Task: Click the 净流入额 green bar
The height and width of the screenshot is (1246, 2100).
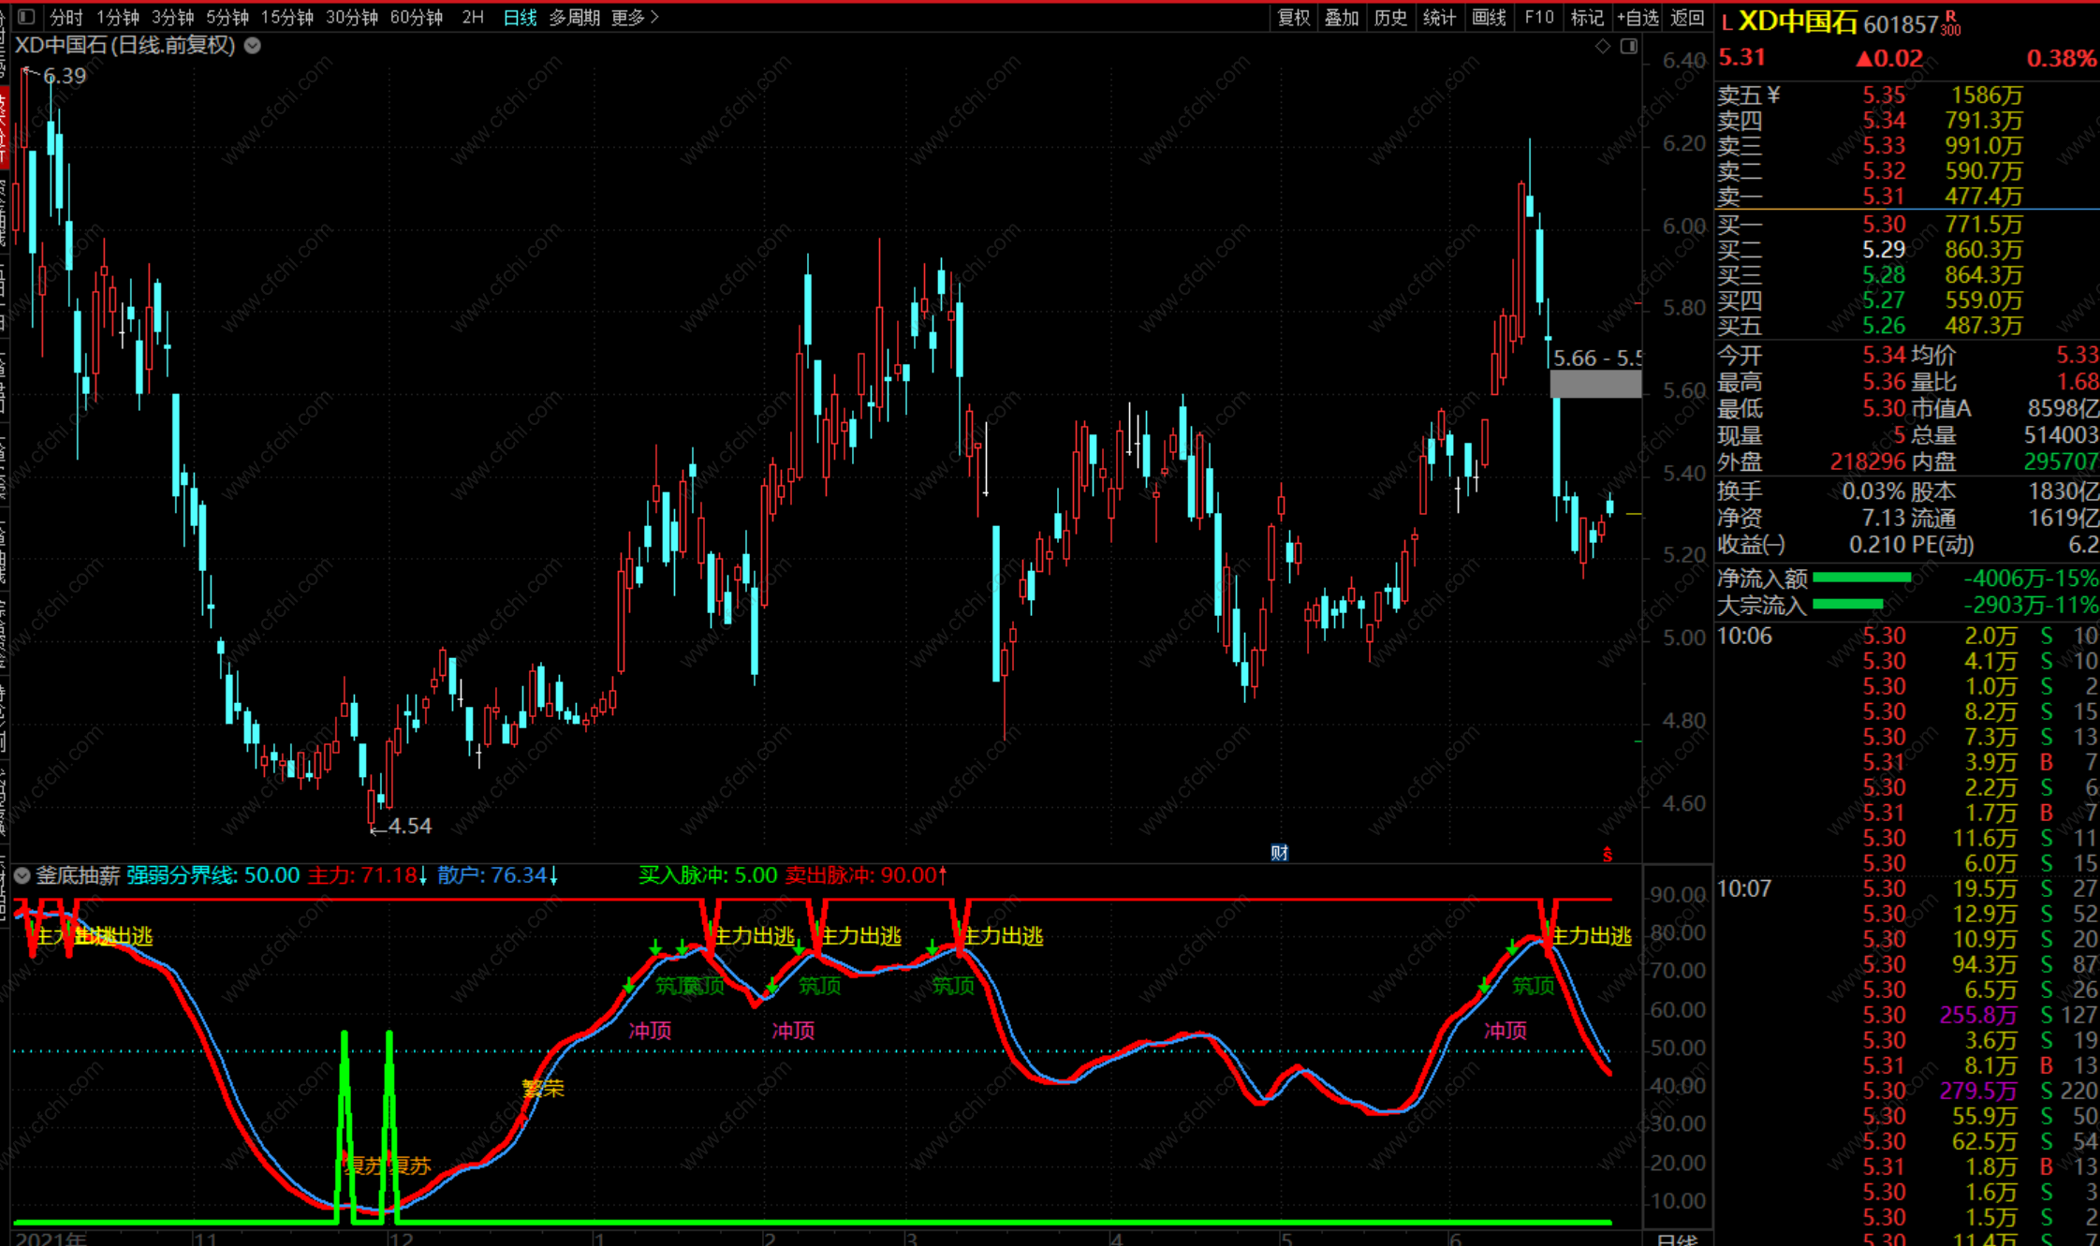Action: (x=1861, y=579)
